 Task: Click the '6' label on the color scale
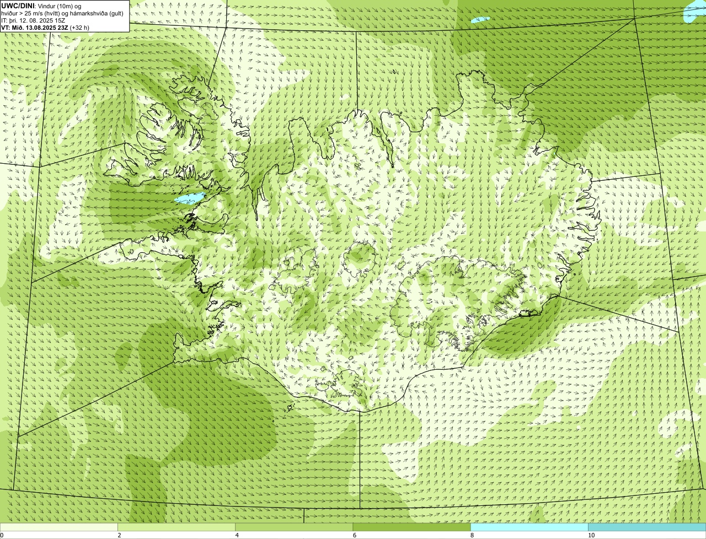[x=354, y=535]
